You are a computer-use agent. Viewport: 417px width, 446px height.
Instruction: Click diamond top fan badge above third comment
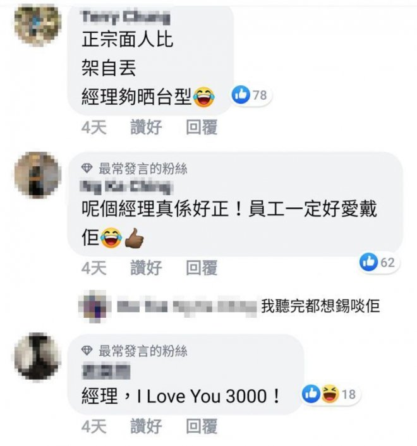(x=87, y=351)
